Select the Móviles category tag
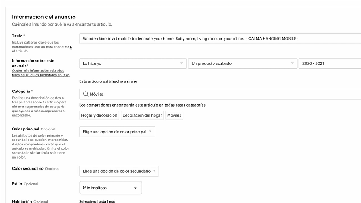This screenshot has height=203, width=361. (174, 115)
